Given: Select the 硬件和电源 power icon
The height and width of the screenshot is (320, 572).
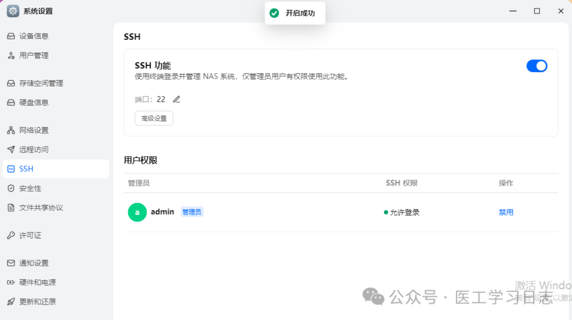Looking at the screenshot, I should coord(12,282).
